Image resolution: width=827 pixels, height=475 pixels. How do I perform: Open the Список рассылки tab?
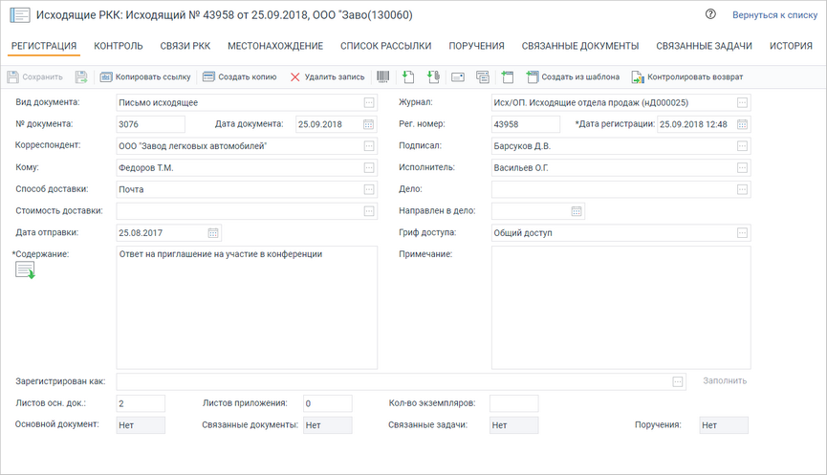[x=385, y=46]
